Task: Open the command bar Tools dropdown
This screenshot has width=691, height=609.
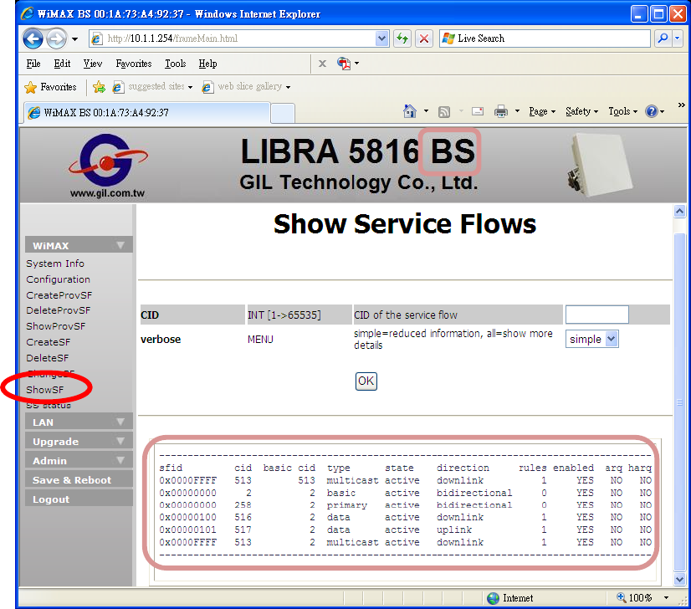Action: pos(622,111)
